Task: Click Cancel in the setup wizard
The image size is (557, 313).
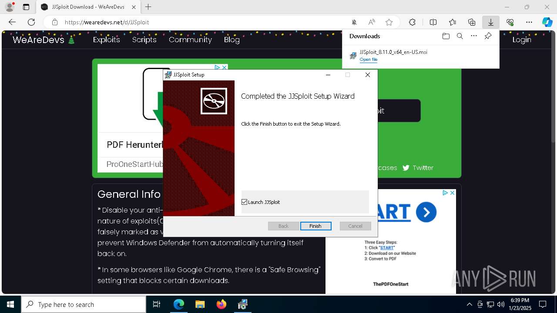Action: [x=355, y=226]
